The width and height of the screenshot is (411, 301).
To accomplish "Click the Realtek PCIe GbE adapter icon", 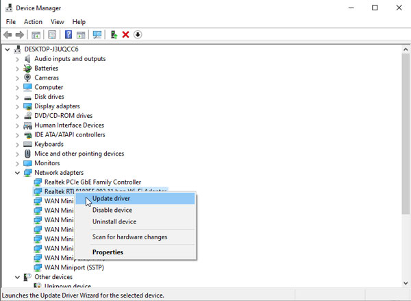I will [38, 182].
